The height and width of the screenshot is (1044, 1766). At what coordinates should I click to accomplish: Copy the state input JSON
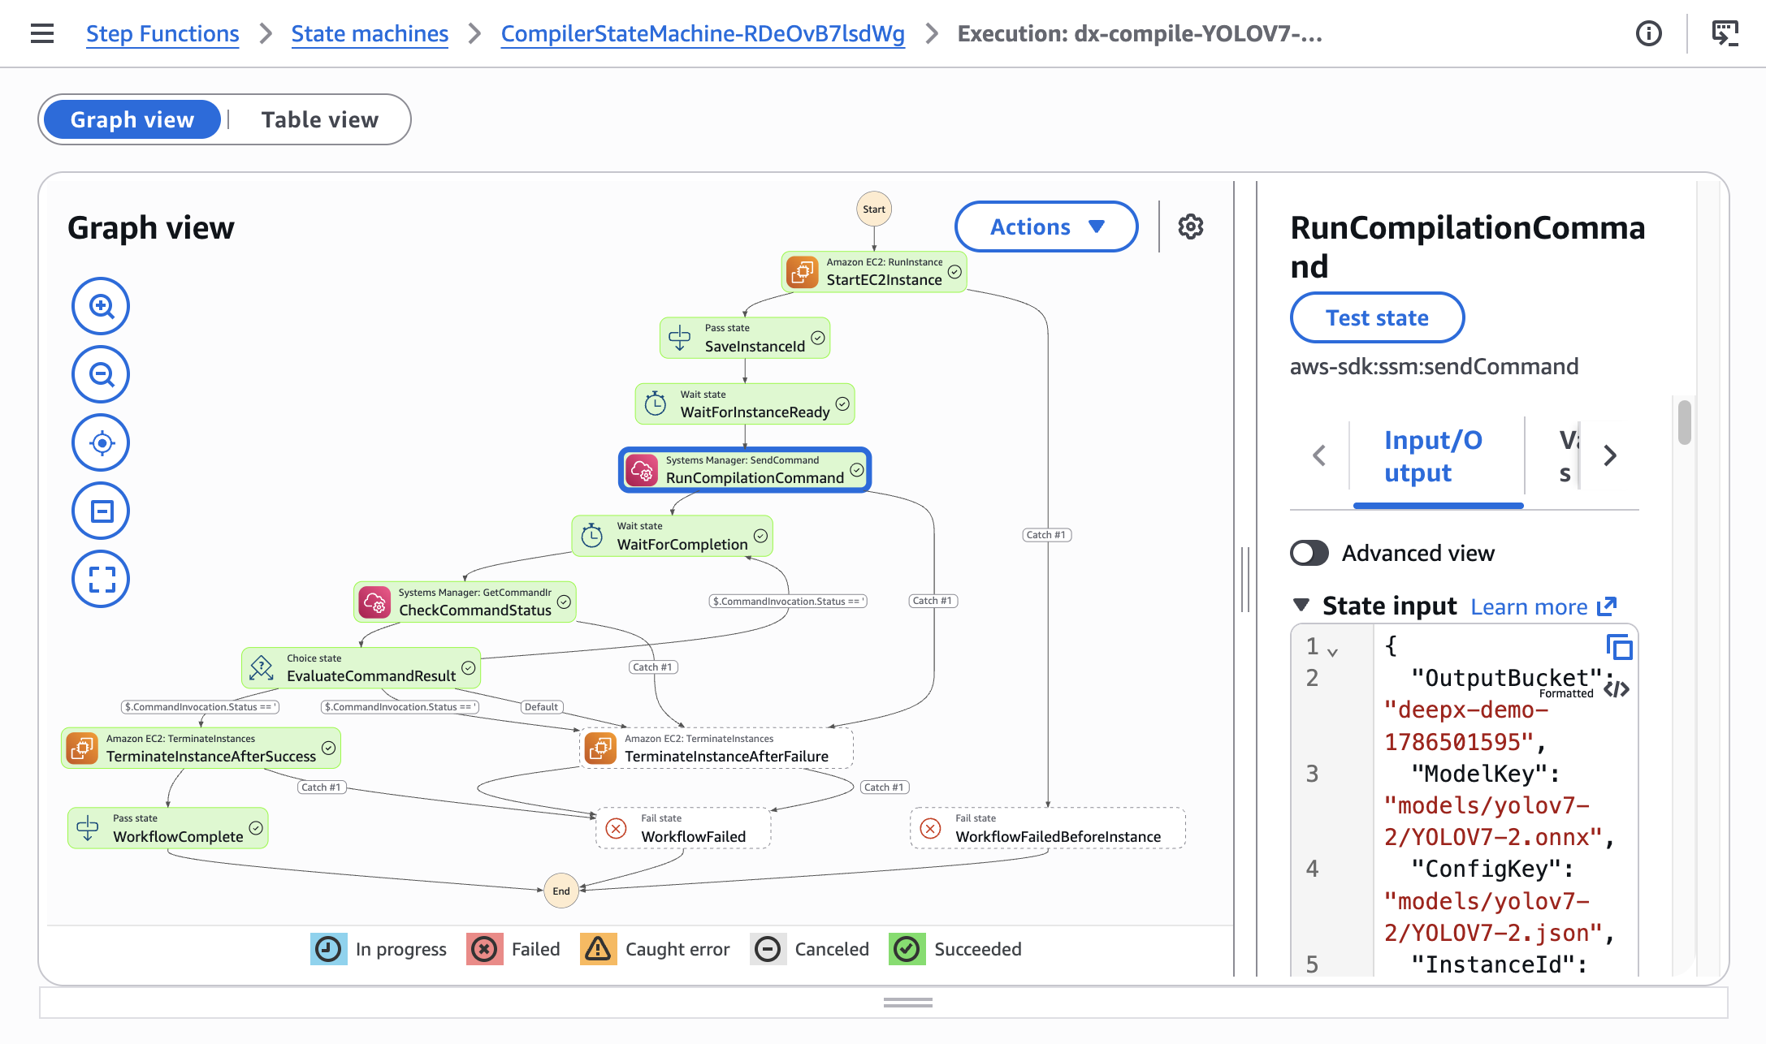[1619, 647]
